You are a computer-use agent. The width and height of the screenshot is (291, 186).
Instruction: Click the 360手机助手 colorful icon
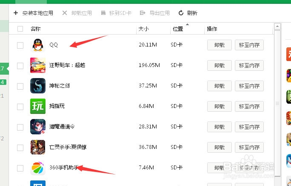coord(38,168)
